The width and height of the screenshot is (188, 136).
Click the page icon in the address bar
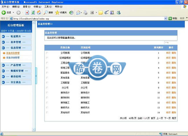coord(11,19)
